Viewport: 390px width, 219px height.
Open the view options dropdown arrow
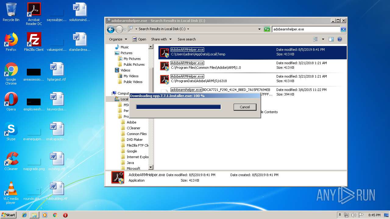point(323,39)
